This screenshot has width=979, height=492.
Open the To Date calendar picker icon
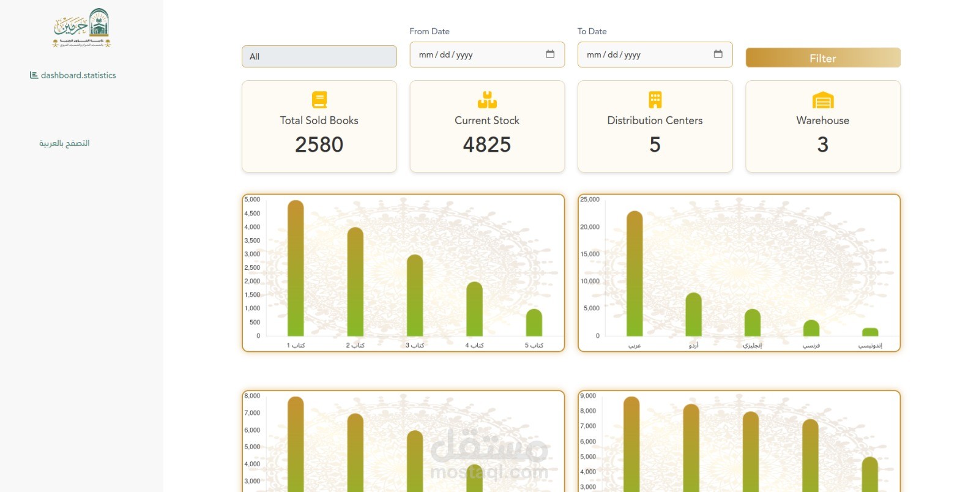718,54
